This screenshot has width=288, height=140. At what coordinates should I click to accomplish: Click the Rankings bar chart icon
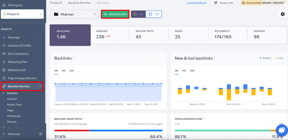(4, 37)
